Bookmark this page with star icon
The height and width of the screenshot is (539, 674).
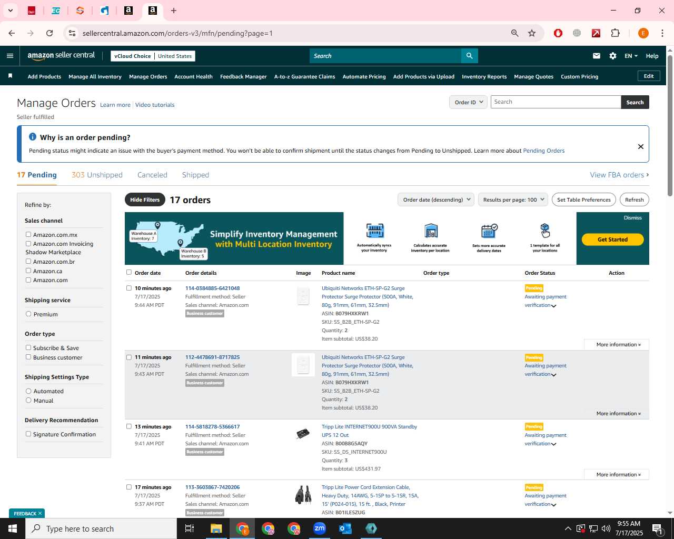tap(532, 33)
